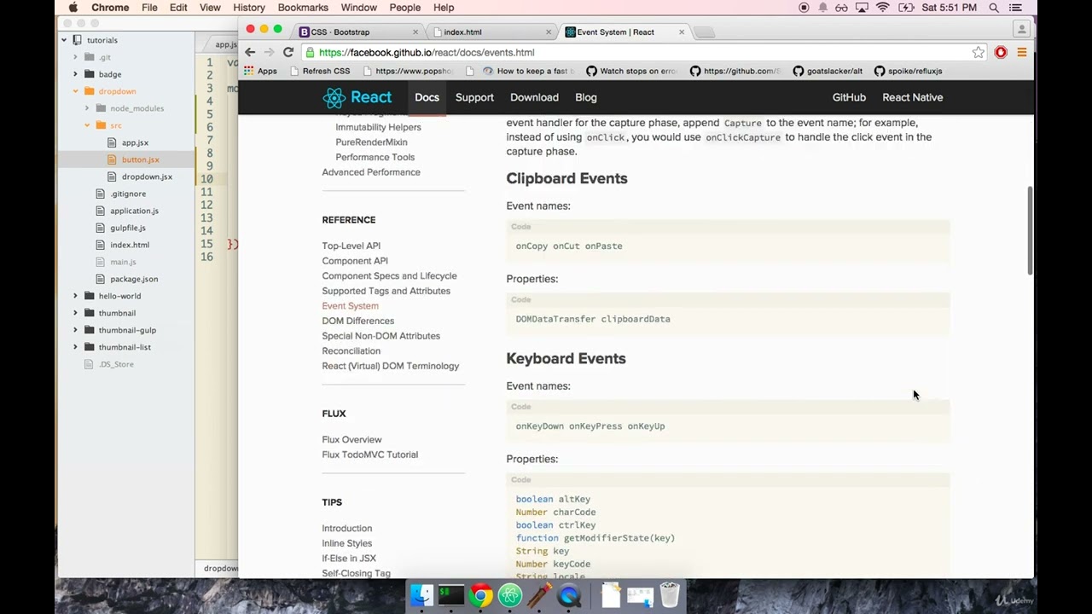Open QuickTime Player from the Dock

[x=569, y=595]
